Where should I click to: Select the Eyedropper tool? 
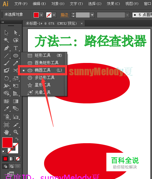(x=6, y=109)
